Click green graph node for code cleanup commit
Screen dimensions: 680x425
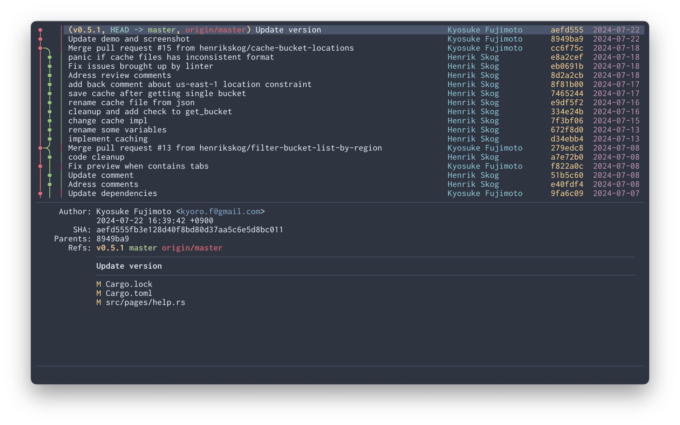50,157
